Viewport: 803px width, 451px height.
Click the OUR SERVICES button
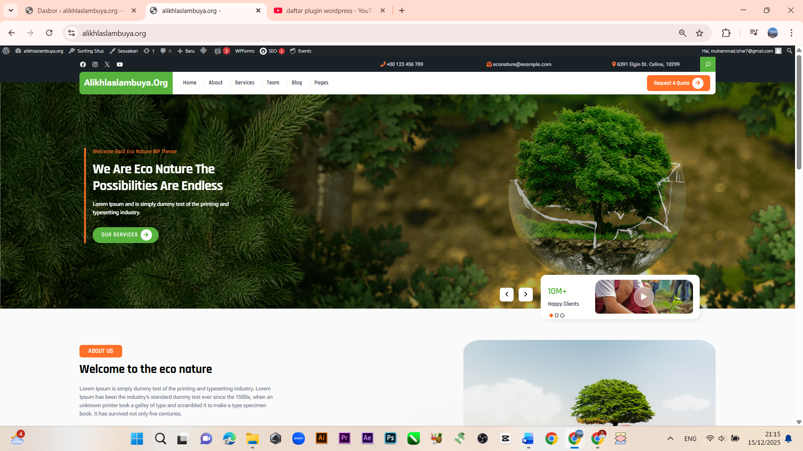click(125, 235)
